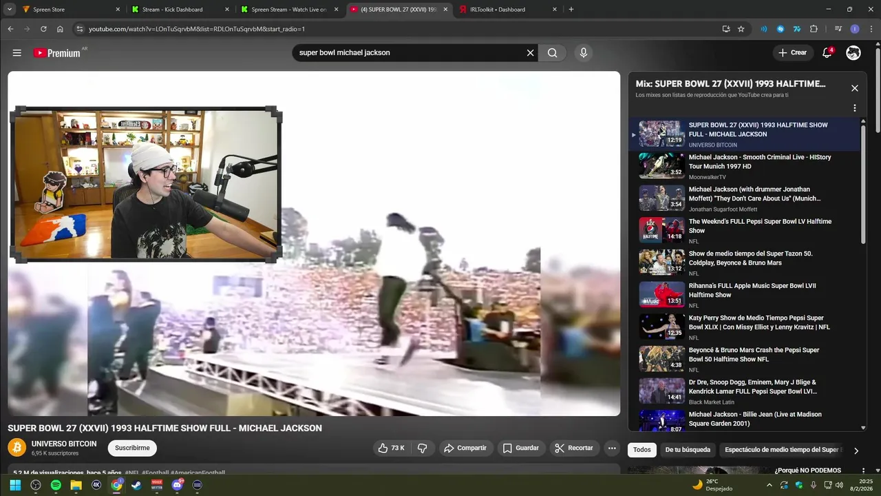Show more filter chips arrow
Image resolution: width=881 pixels, height=496 pixels.
[856, 451]
